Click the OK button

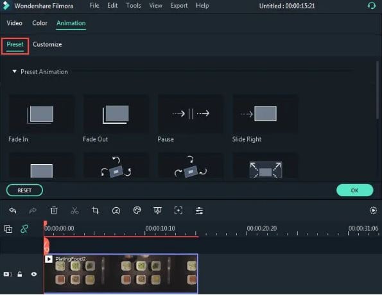[354, 190]
